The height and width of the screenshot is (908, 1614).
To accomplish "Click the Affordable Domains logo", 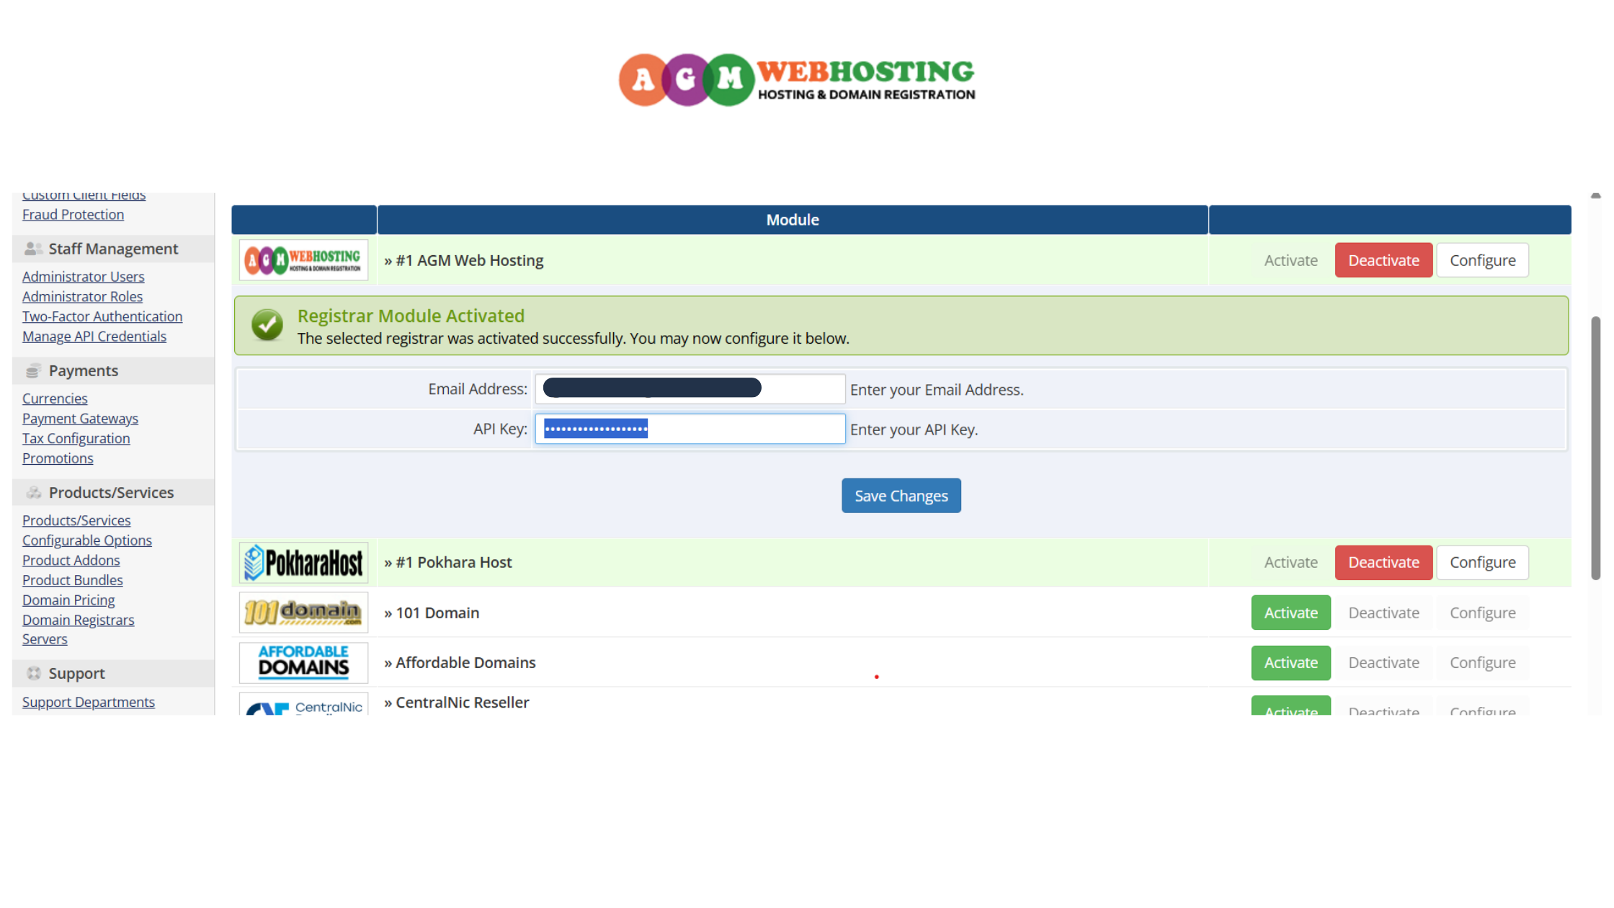I will click(x=303, y=662).
